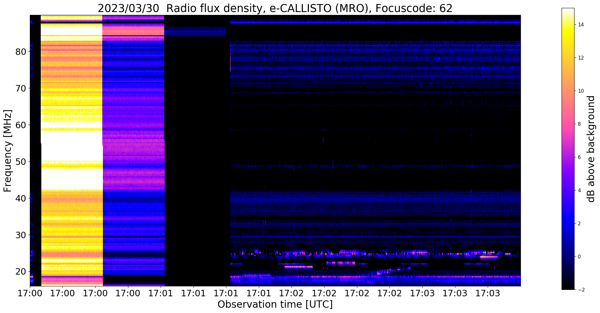Click colorbar tick label 8
Image resolution: width=600 pixels, height=313 pixels.
click(579, 124)
